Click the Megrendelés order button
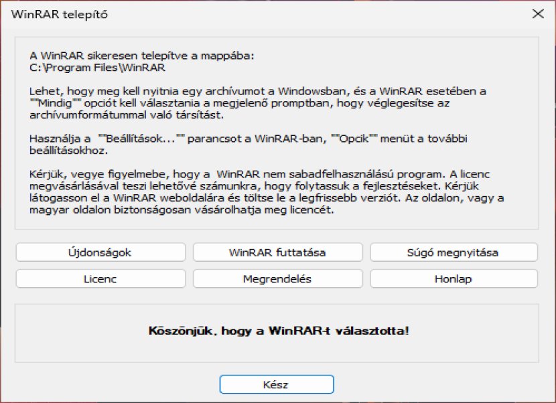 point(277,278)
